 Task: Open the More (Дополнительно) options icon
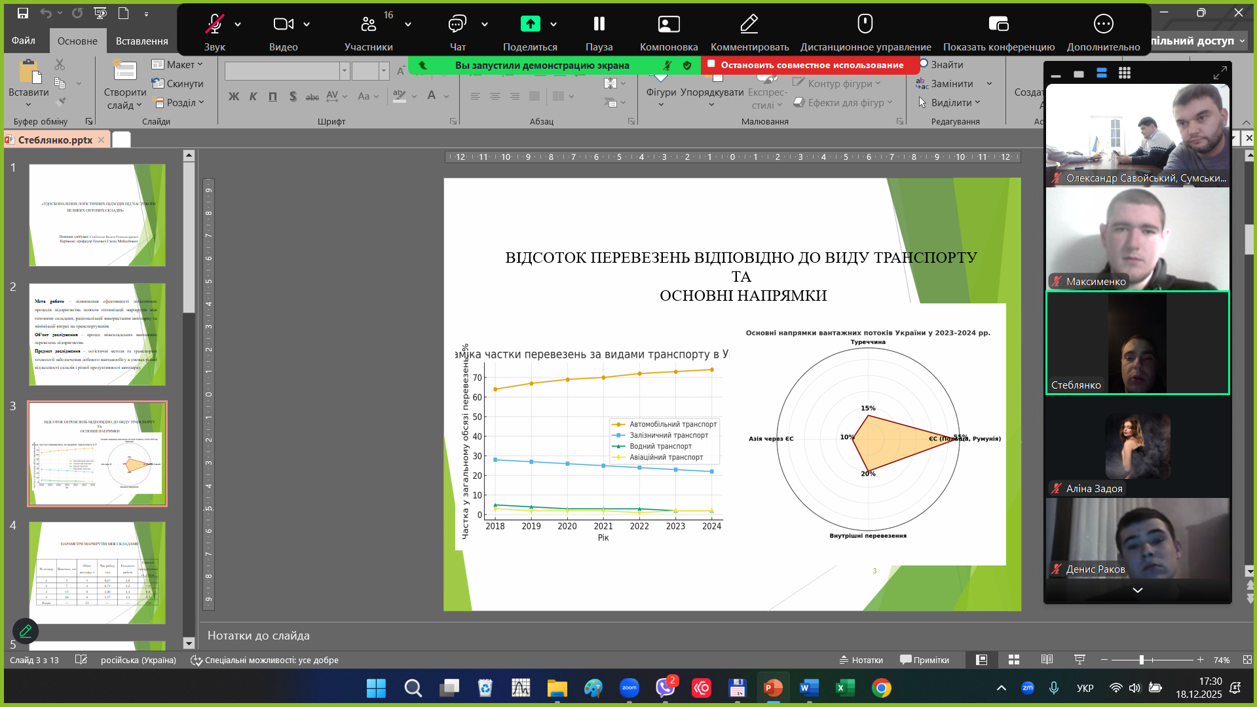coord(1103,25)
